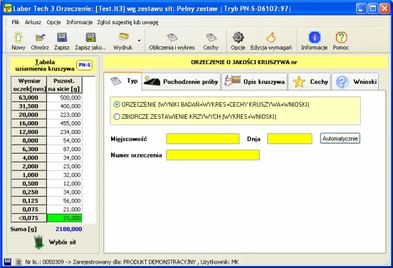Save using the Zapisz icon
Image resolution: width=393 pixels, height=268 pixels.
(x=62, y=38)
